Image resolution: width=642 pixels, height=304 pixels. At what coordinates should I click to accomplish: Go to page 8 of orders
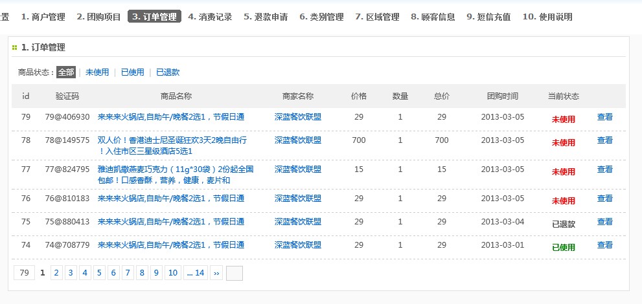click(142, 272)
